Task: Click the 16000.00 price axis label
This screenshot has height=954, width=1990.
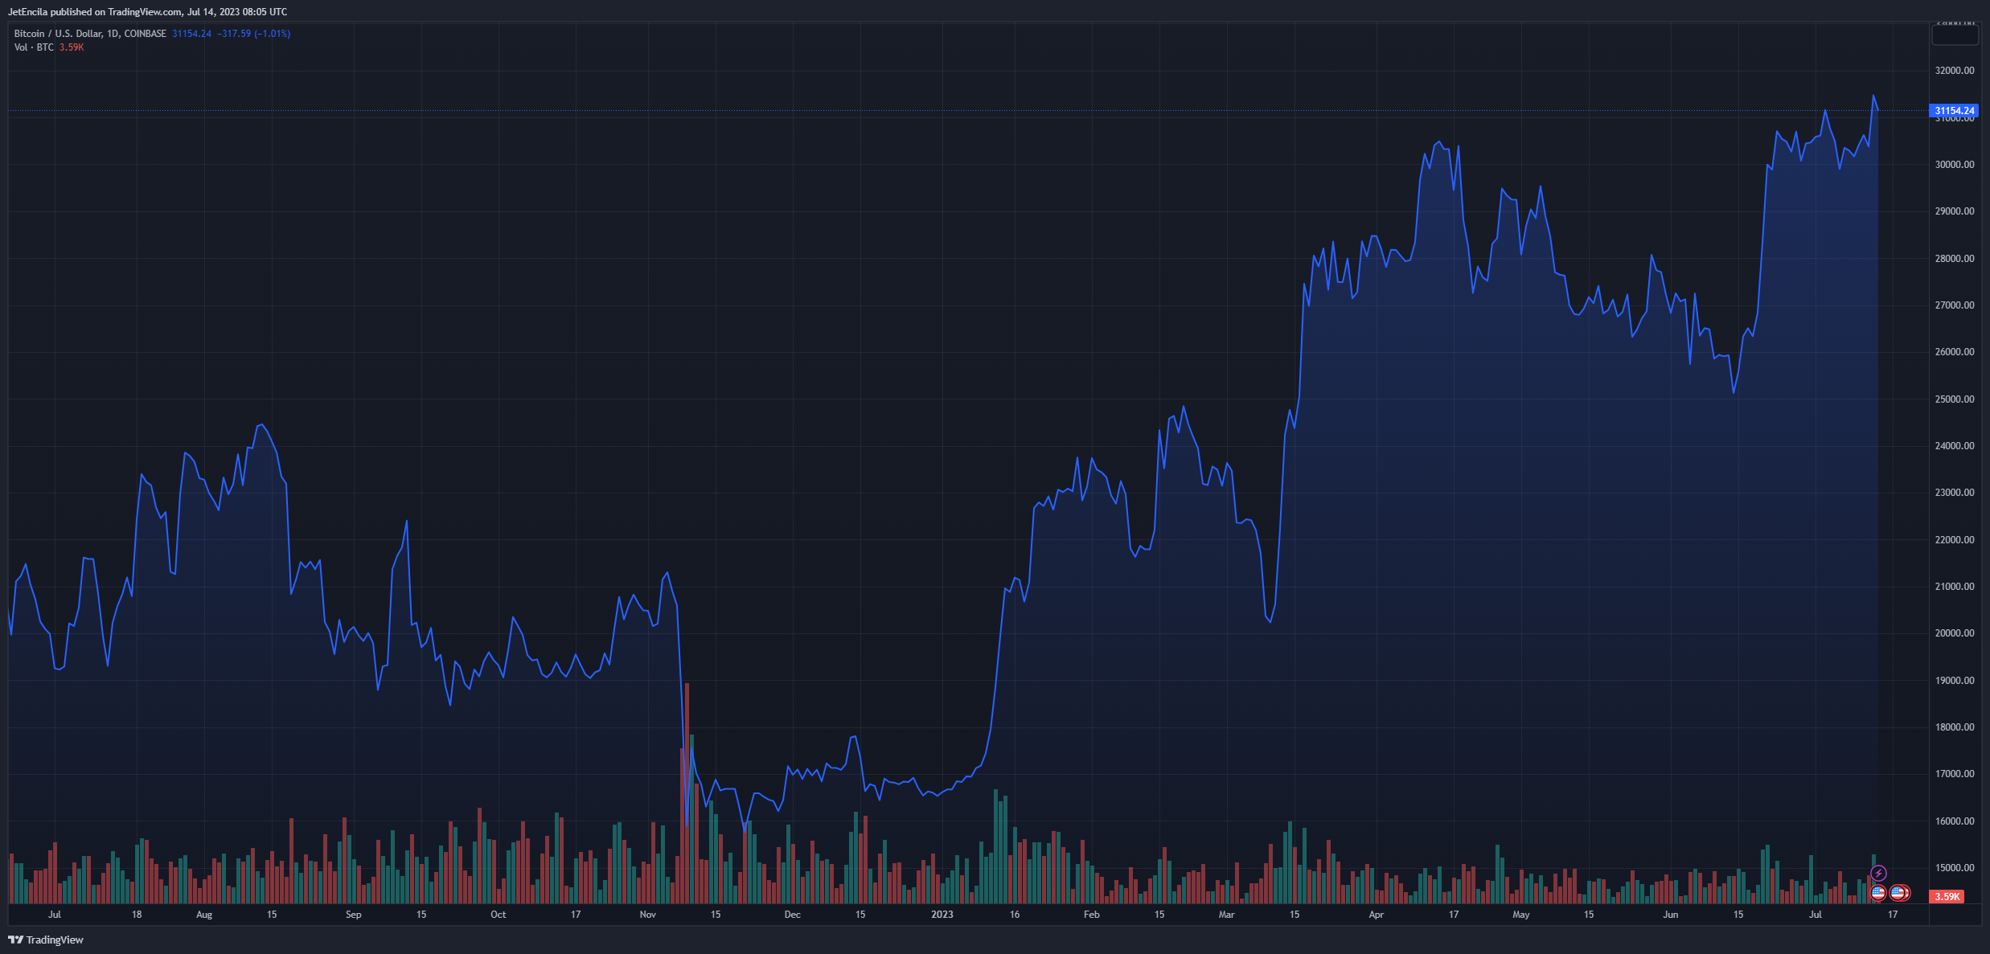Action: tap(1955, 821)
